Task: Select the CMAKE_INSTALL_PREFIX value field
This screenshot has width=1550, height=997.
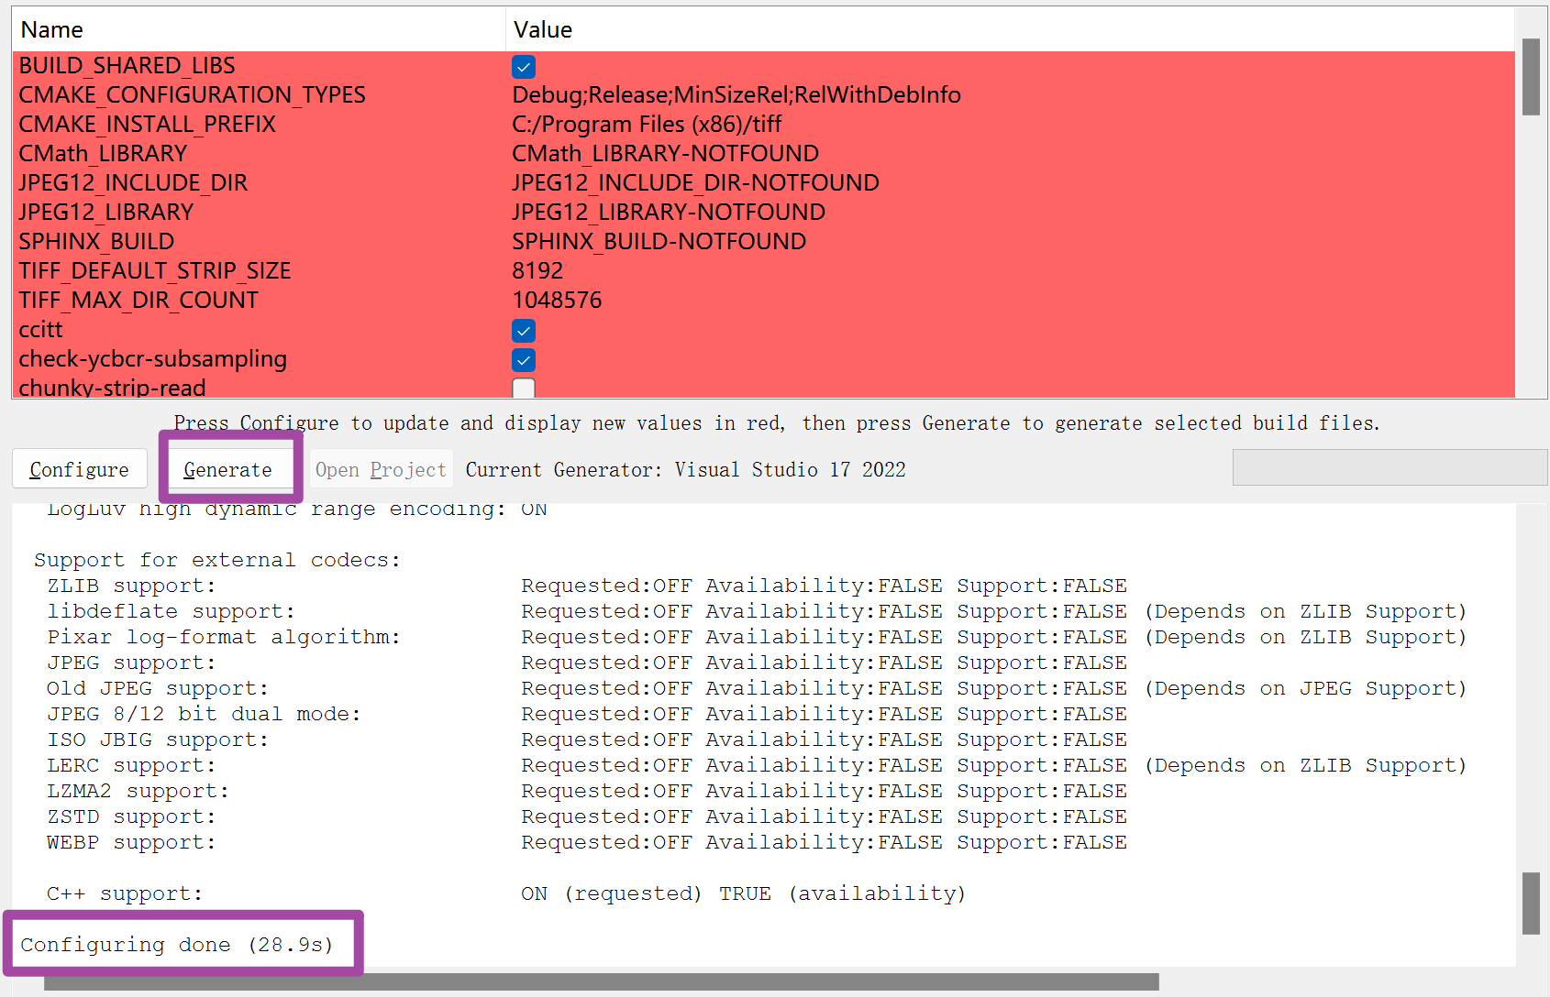Action: 647,124
